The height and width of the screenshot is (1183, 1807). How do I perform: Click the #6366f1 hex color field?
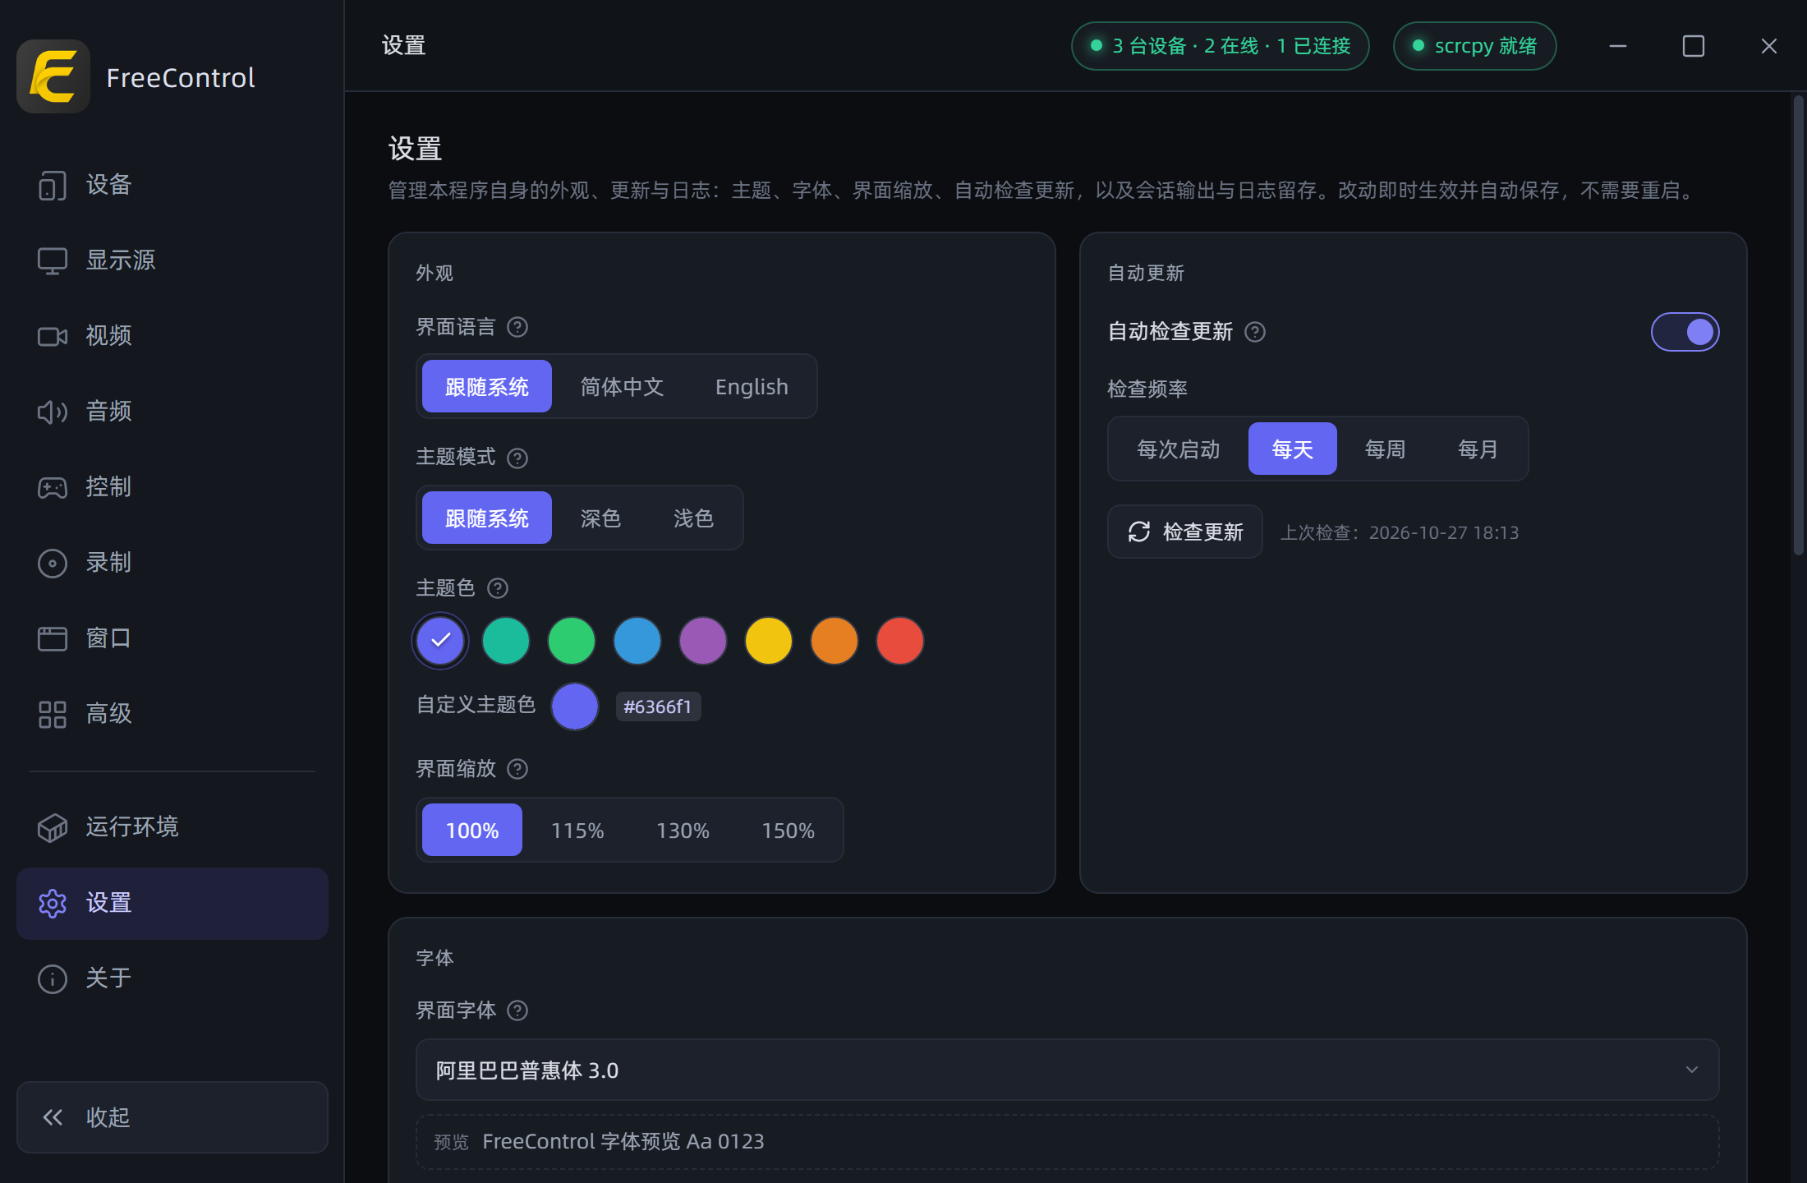pyautogui.click(x=658, y=707)
